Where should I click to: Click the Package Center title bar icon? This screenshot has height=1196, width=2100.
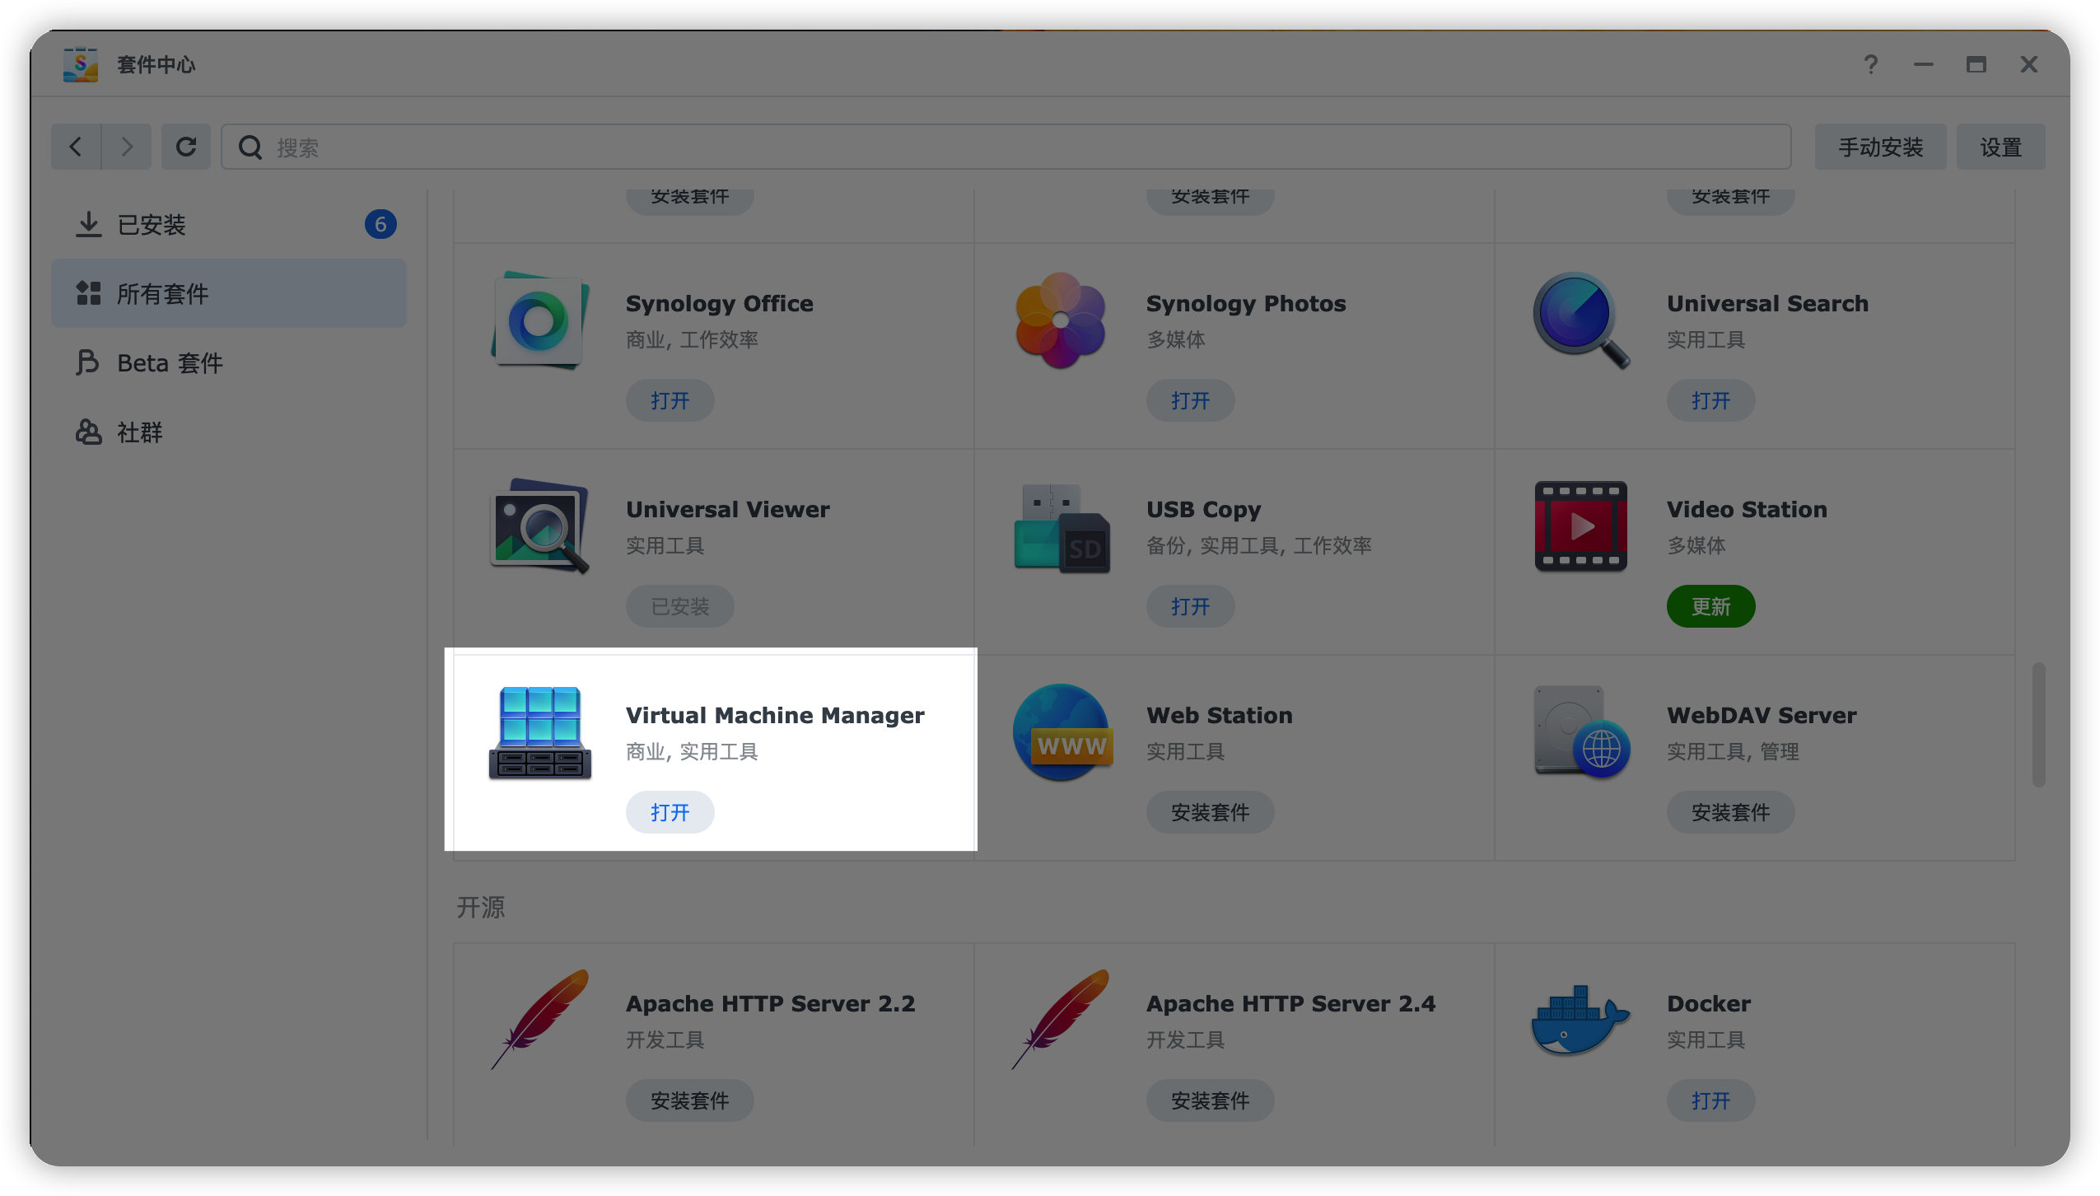81,64
